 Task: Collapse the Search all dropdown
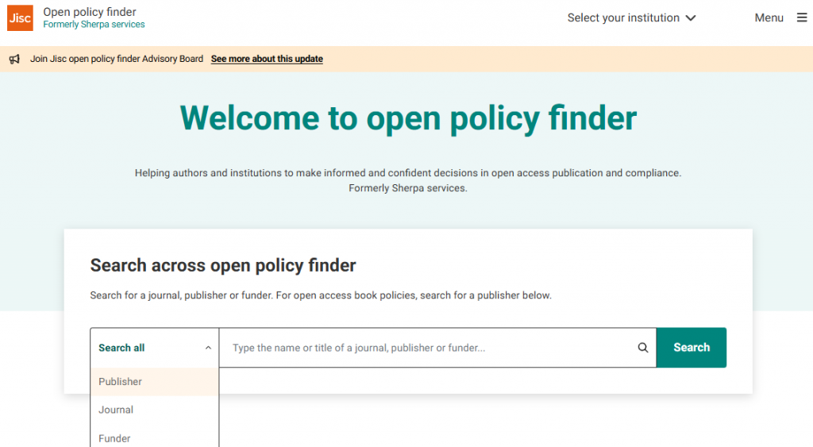tap(155, 348)
